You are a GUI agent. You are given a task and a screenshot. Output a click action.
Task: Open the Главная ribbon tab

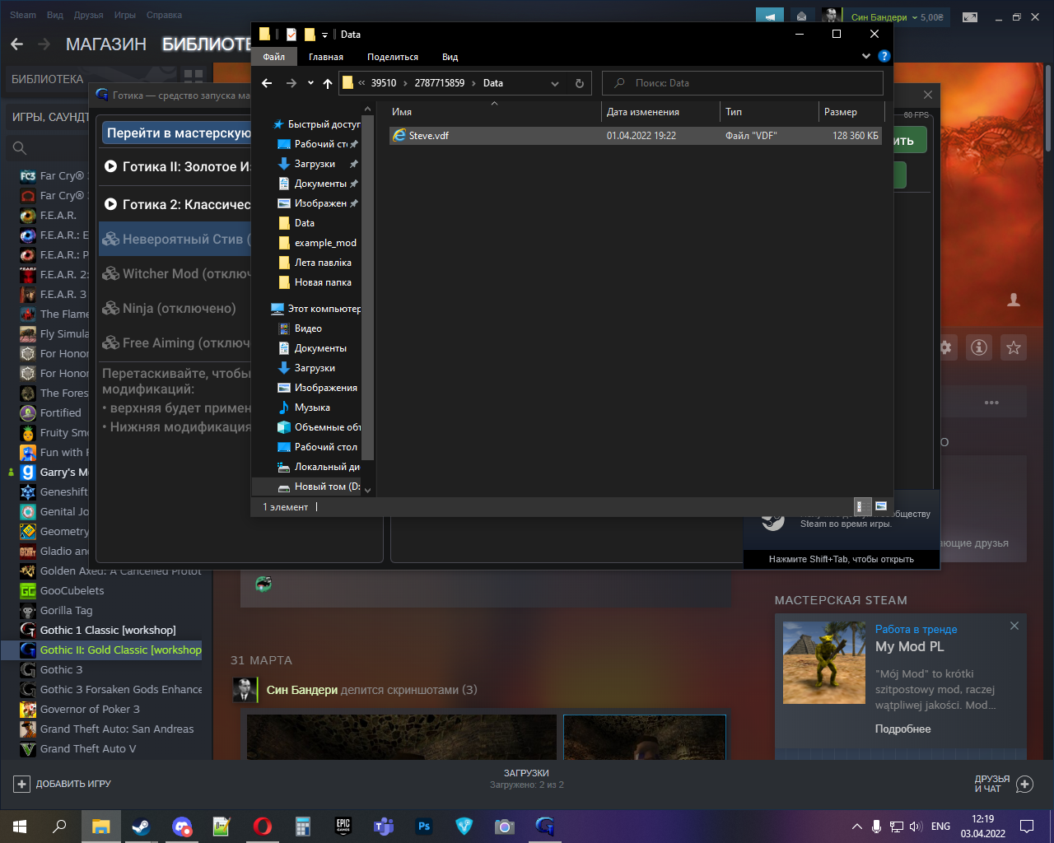pyautogui.click(x=326, y=57)
